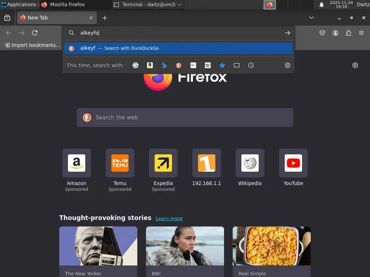This screenshot has height=277, width=370.
Task: Open a new tab with plus button
Action: tap(104, 18)
